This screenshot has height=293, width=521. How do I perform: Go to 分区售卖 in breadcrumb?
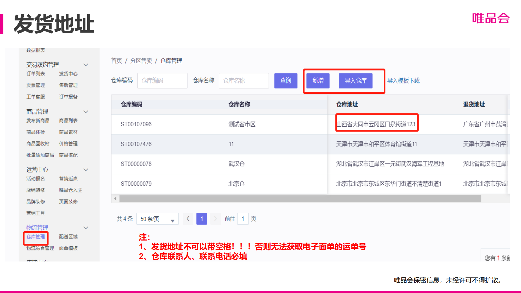(x=141, y=61)
